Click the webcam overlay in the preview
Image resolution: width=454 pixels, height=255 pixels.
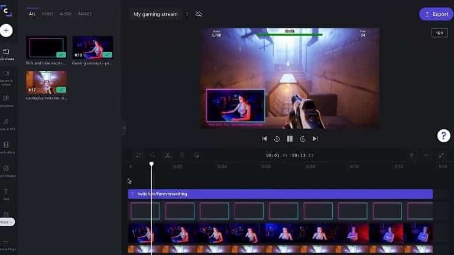tap(235, 106)
